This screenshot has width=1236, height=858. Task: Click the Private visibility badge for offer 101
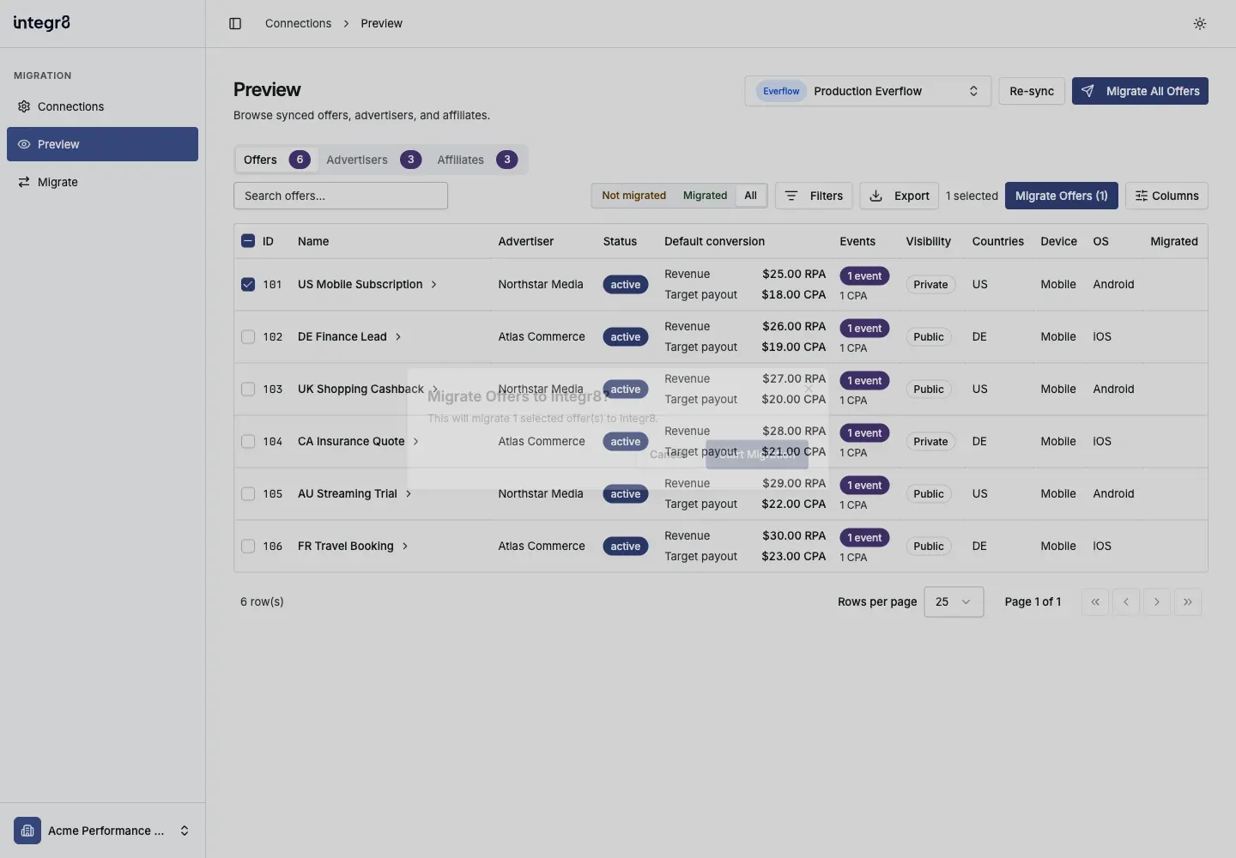point(930,284)
